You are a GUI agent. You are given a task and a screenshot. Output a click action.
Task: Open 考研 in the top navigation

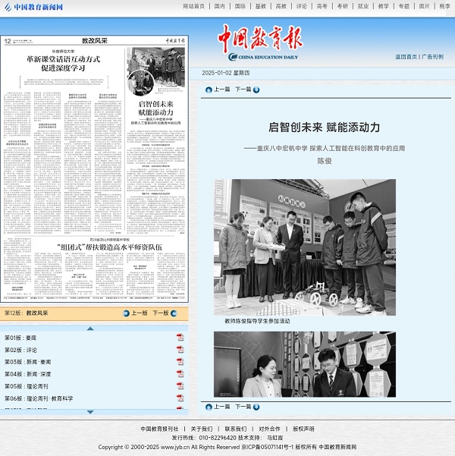343,6
